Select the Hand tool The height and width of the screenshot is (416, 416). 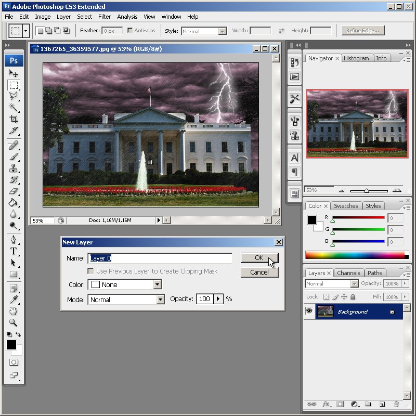(14, 311)
